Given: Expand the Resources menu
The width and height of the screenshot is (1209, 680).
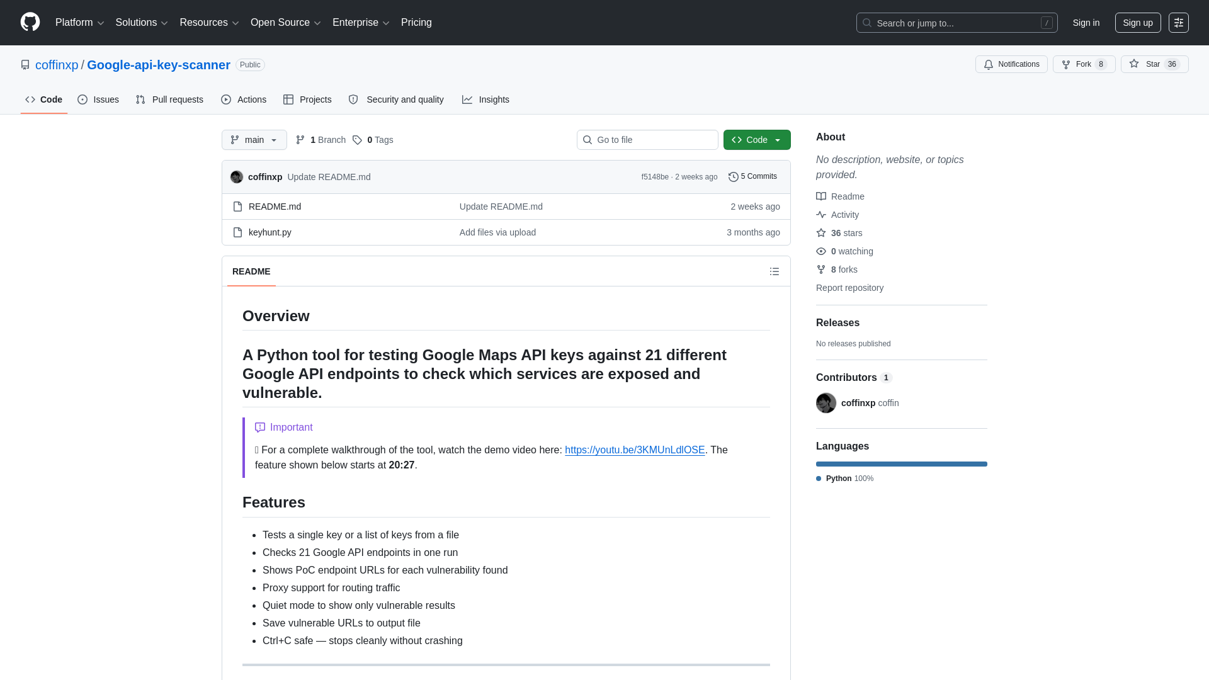Looking at the screenshot, I should point(209,23).
